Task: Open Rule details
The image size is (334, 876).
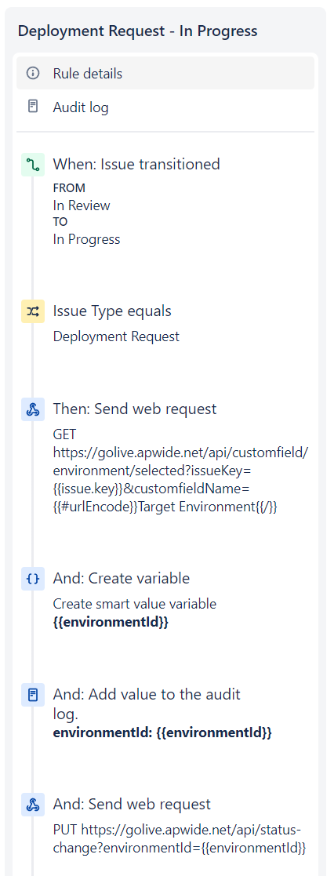Action: click(x=165, y=73)
